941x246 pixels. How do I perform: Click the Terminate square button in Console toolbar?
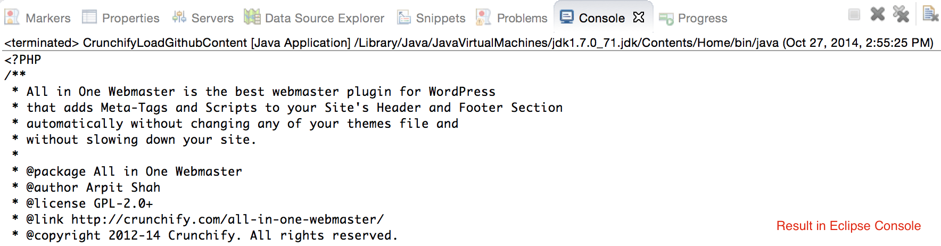pyautogui.click(x=854, y=14)
